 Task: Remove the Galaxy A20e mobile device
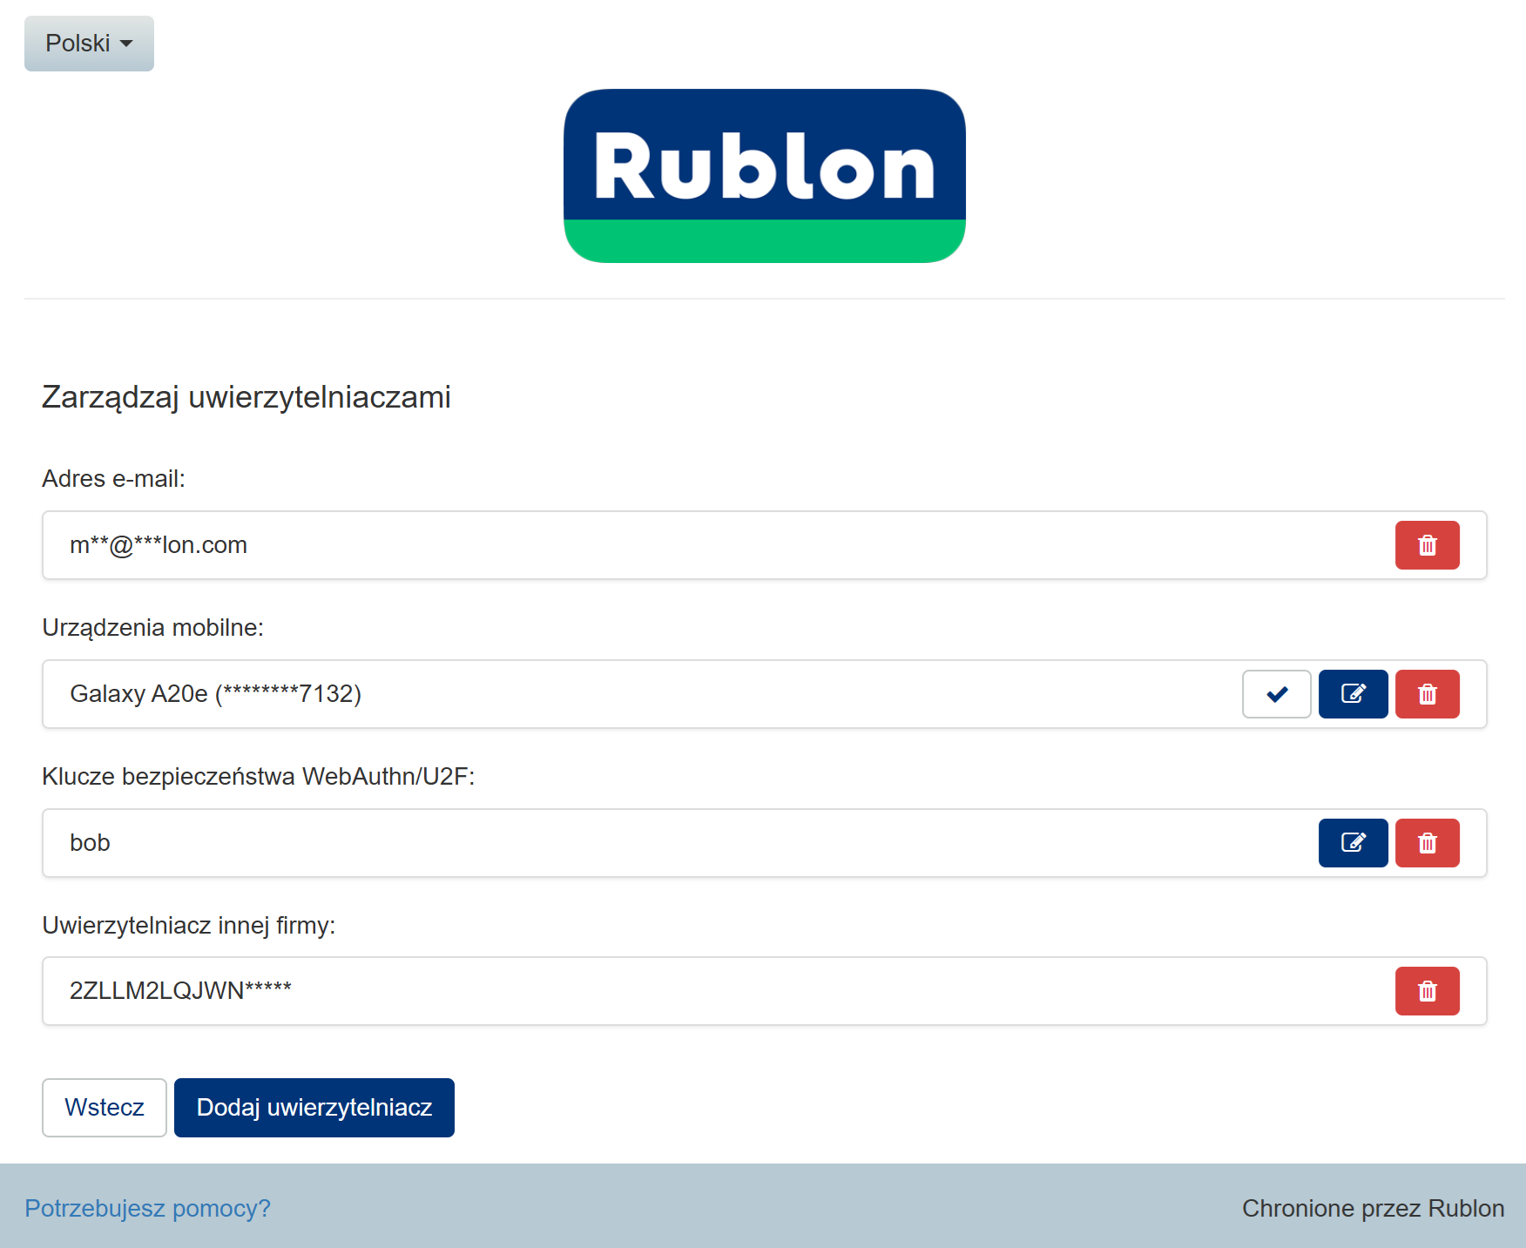1427,694
